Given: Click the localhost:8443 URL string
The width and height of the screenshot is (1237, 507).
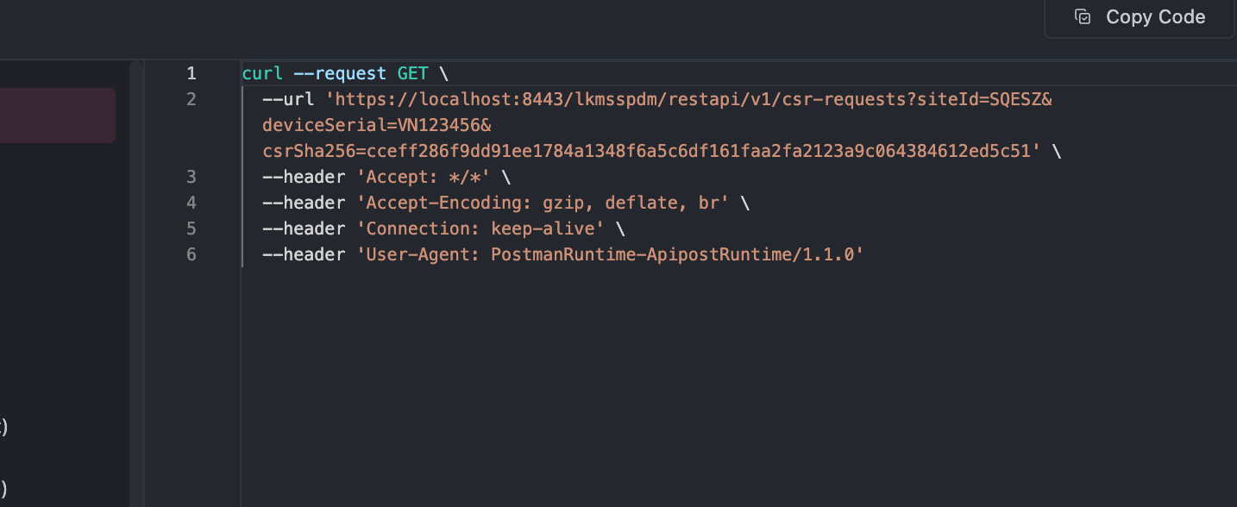Looking at the screenshot, I should pos(688,99).
